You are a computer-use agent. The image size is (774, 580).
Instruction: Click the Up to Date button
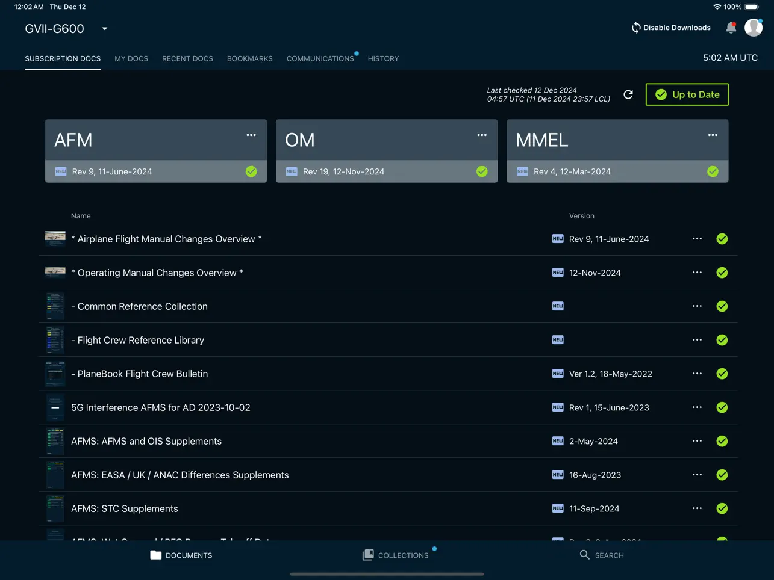pyautogui.click(x=687, y=94)
